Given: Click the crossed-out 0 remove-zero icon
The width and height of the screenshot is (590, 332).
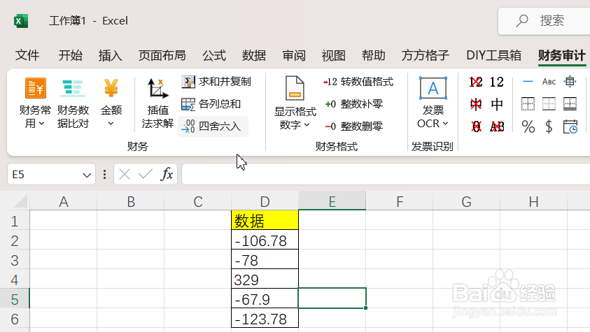Looking at the screenshot, I should [x=476, y=127].
